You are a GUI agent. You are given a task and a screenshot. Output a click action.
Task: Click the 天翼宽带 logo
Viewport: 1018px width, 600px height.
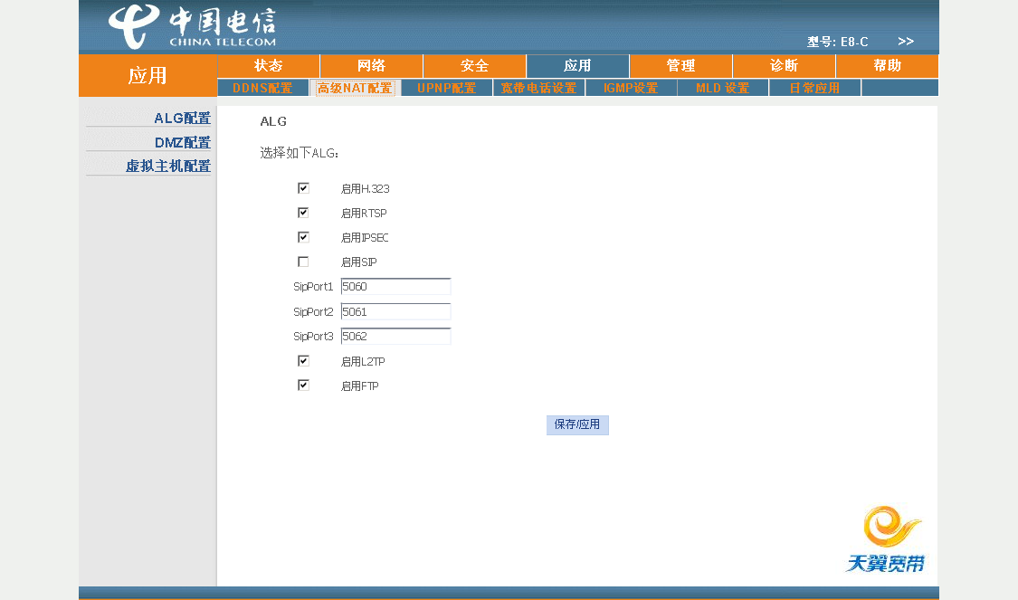[x=886, y=539]
